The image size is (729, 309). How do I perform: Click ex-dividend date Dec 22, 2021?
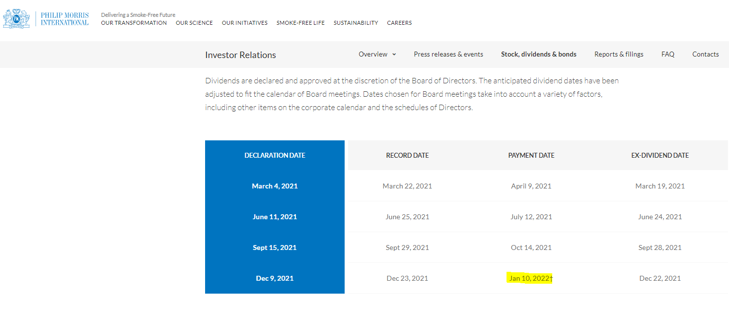[x=660, y=278]
